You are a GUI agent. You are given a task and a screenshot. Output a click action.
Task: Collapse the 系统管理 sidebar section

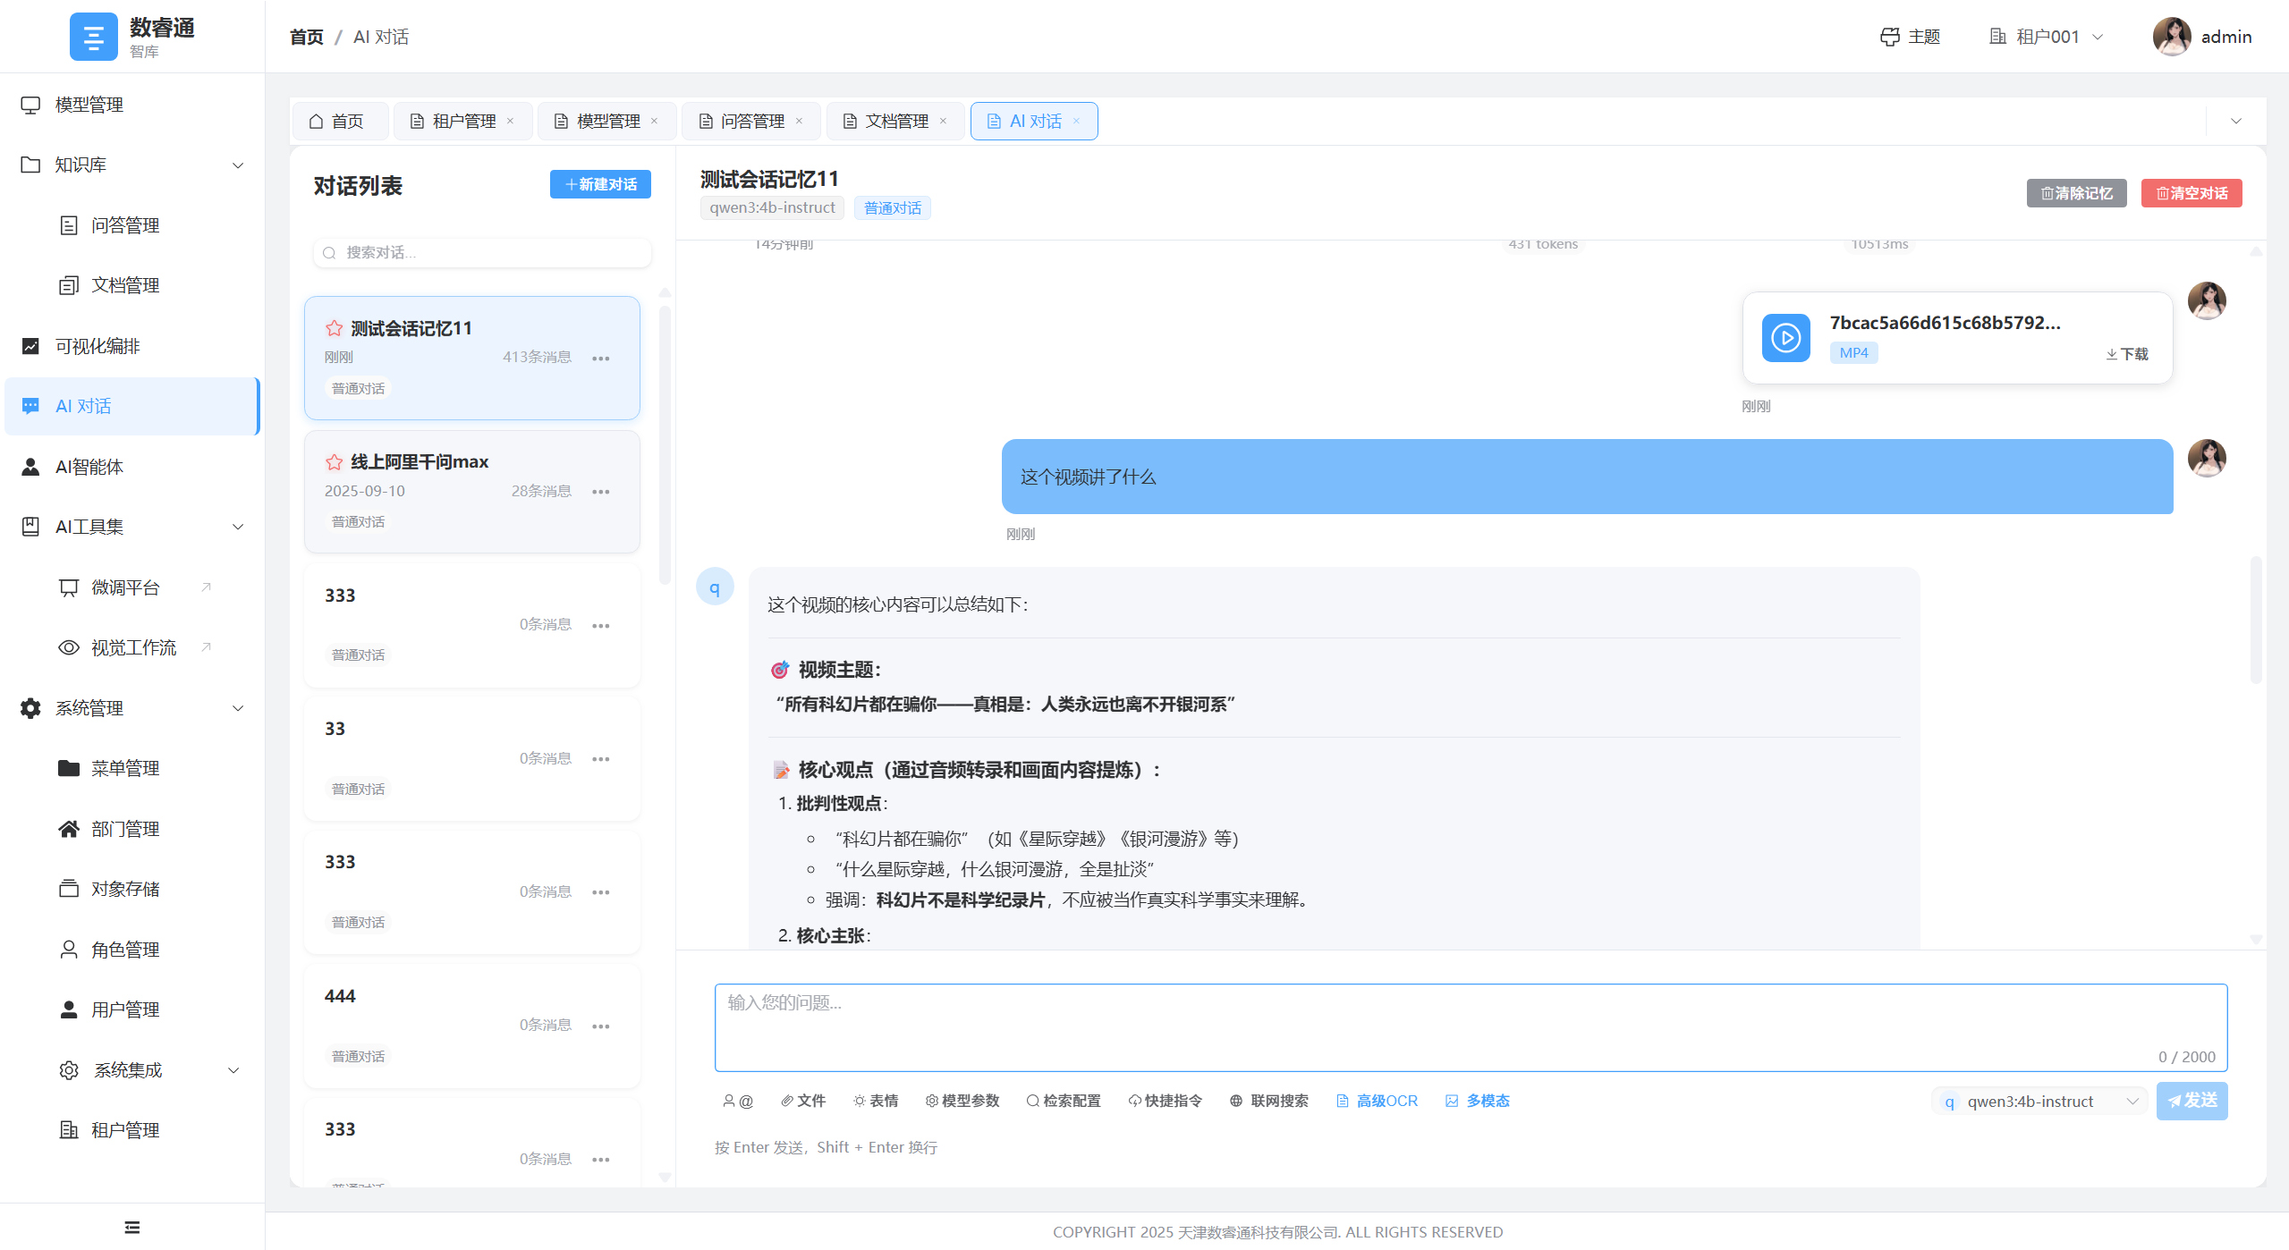tap(237, 708)
